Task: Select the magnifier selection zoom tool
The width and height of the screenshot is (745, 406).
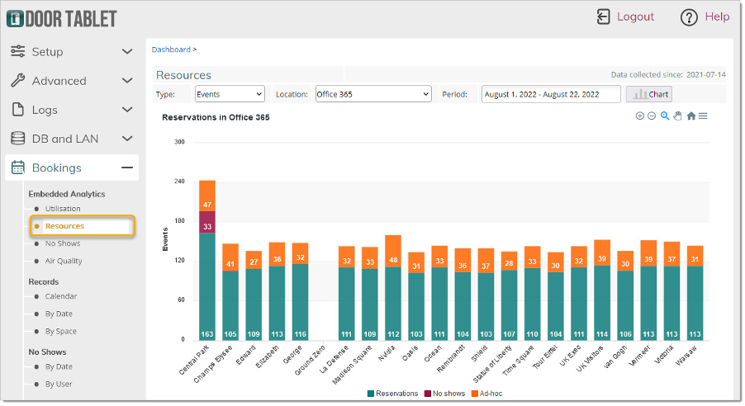Action: pyautogui.click(x=665, y=116)
